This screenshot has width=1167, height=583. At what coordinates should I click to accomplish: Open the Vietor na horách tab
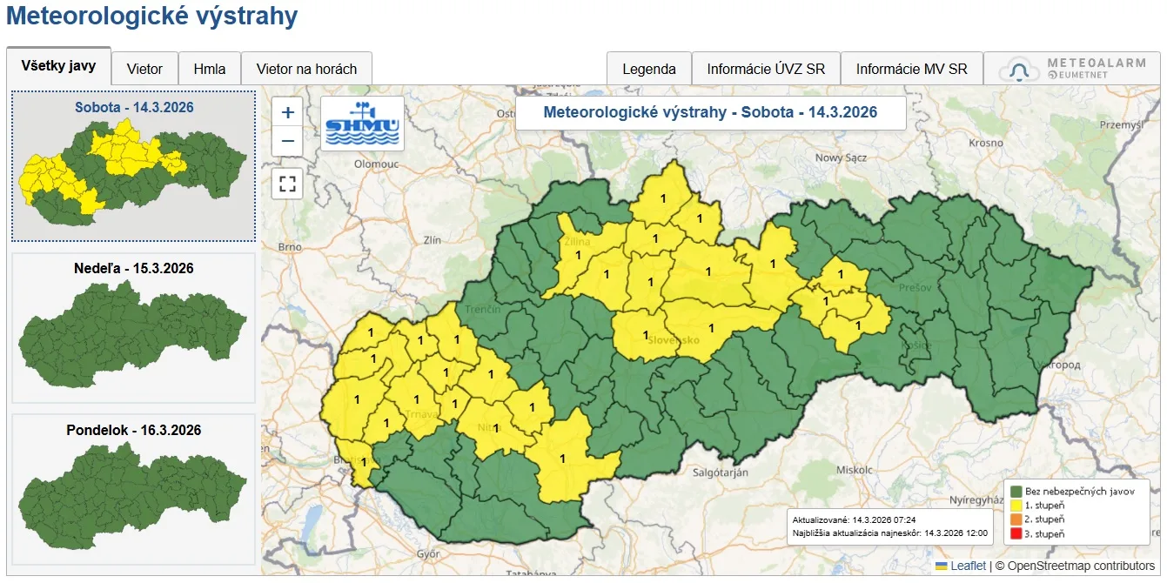(306, 69)
